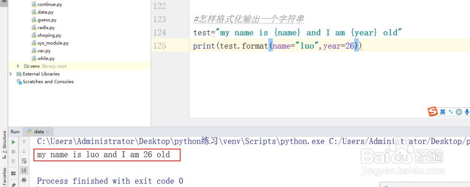Viewport: 470px width, 187px height.
Task: Click line number 124 in gutter
Action: pos(159,32)
